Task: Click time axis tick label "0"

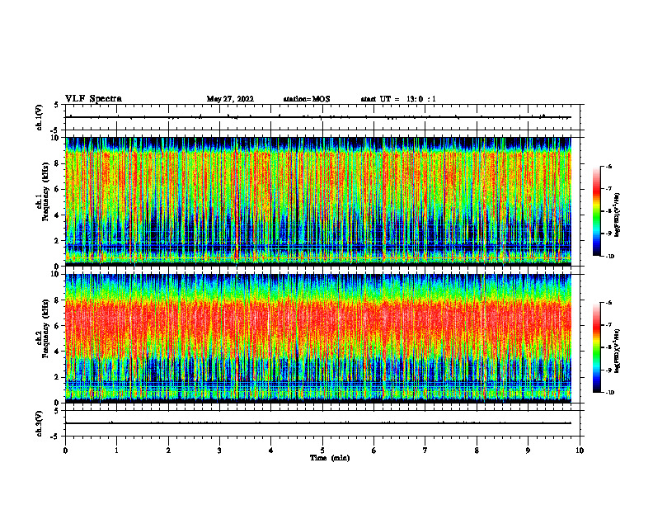Action: tap(65, 451)
